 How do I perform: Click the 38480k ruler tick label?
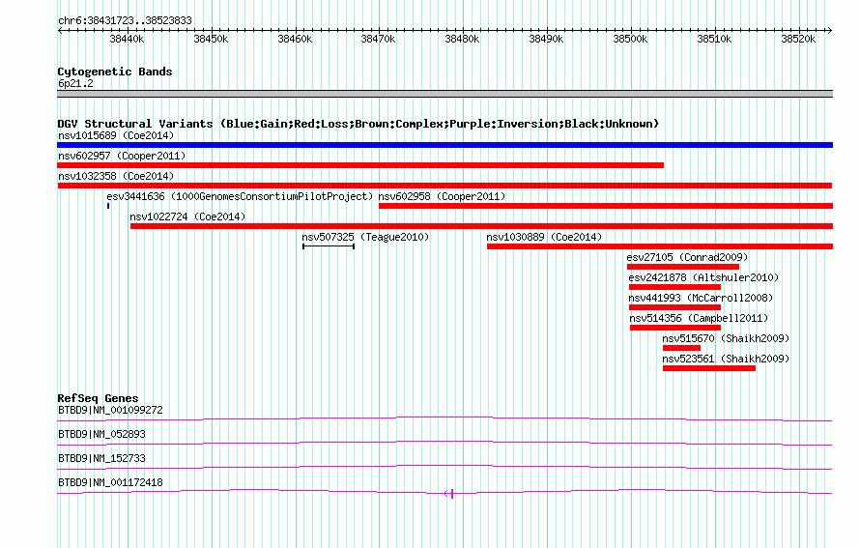(462, 40)
